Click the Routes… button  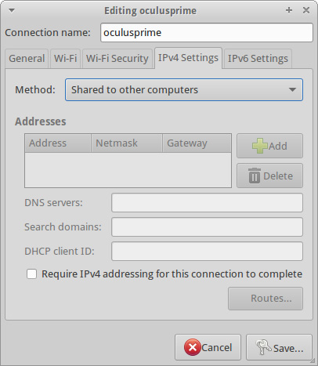[x=266, y=299]
